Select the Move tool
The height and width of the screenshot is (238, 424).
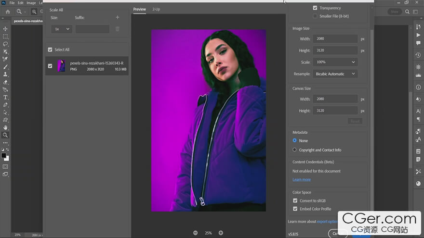click(5, 28)
